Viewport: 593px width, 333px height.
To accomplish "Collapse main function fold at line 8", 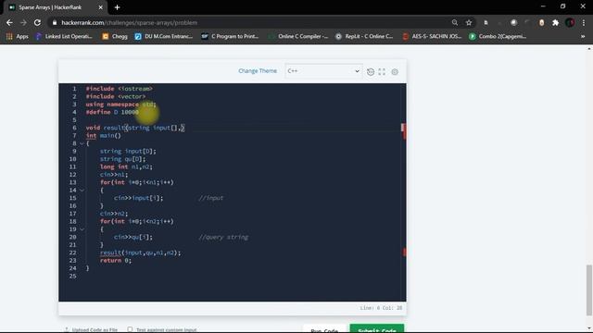I will pyautogui.click(x=82, y=143).
